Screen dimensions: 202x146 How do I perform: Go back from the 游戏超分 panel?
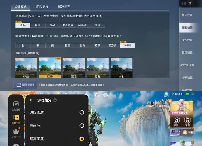click(31, 100)
